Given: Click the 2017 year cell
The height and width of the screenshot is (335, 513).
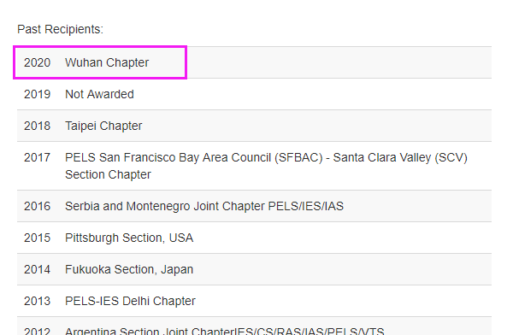Looking at the screenshot, I should click(x=37, y=158).
